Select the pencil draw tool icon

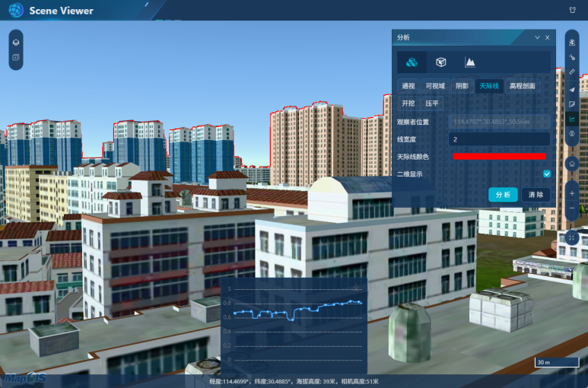coord(572,72)
